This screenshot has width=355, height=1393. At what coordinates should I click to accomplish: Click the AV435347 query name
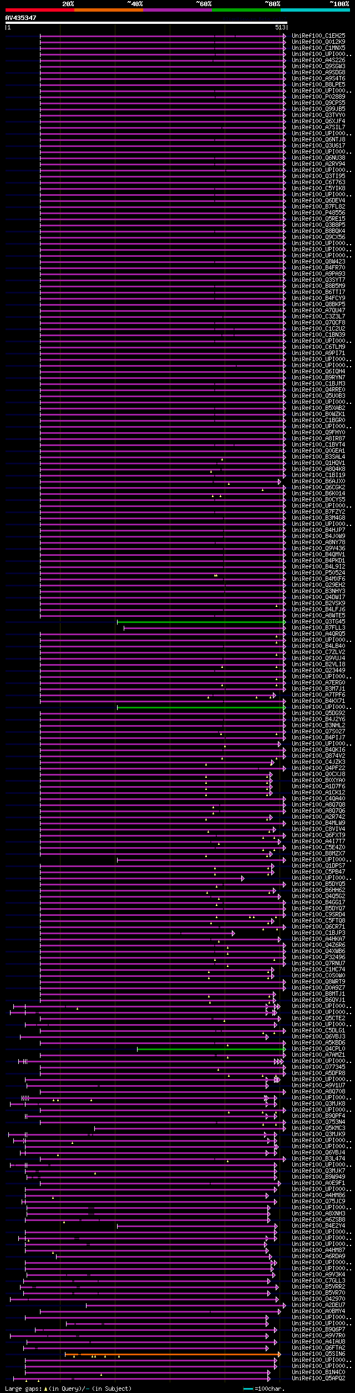pos(21,18)
